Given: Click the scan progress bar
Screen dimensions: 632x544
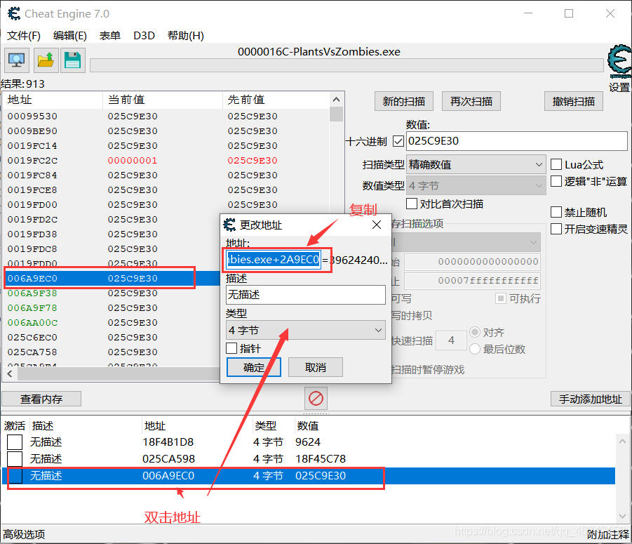Looking at the screenshot, I should tap(347, 65).
